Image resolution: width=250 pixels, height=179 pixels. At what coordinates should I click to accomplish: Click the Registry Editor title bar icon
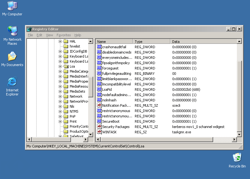pyautogui.click(x=29, y=29)
